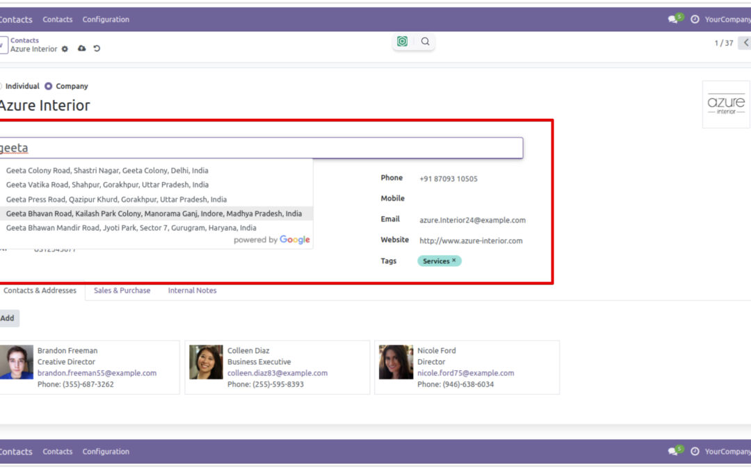Click the website http://www.azure-interior.com
The height and width of the screenshot is (469, 751).
[x=471, y=240]
